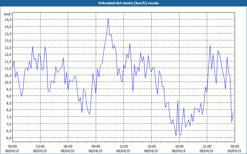
Task: Click the 9,5 y-axis label
Action: 9,89
